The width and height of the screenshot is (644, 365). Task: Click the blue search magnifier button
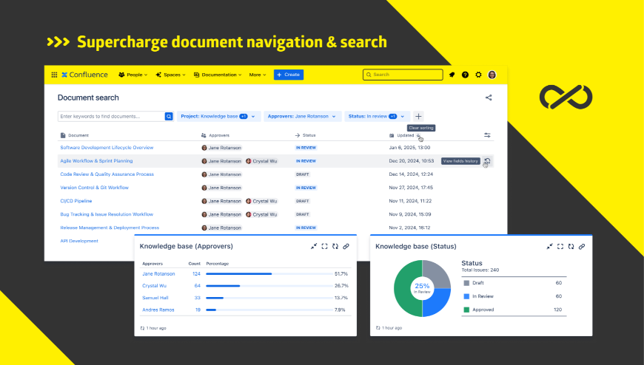point(169,117)
